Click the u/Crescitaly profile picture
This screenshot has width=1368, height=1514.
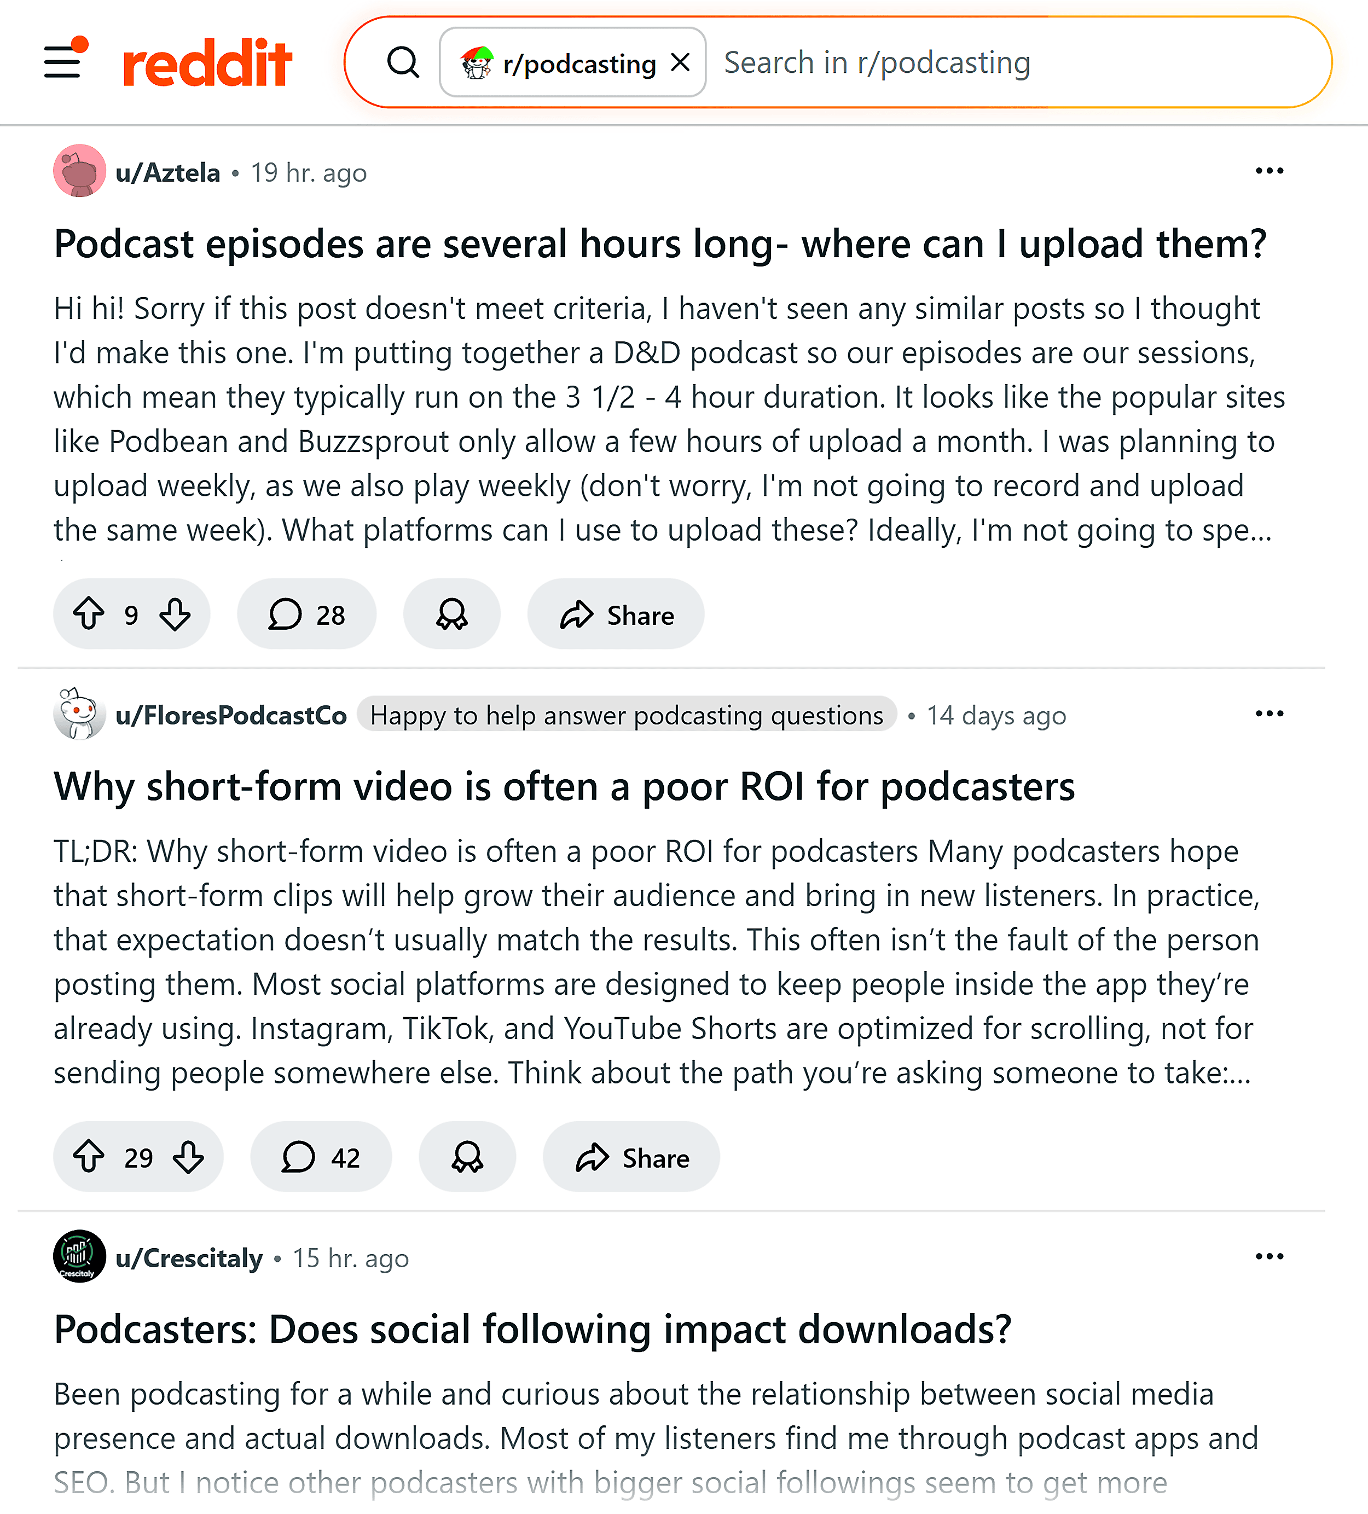pos(79,1257)
